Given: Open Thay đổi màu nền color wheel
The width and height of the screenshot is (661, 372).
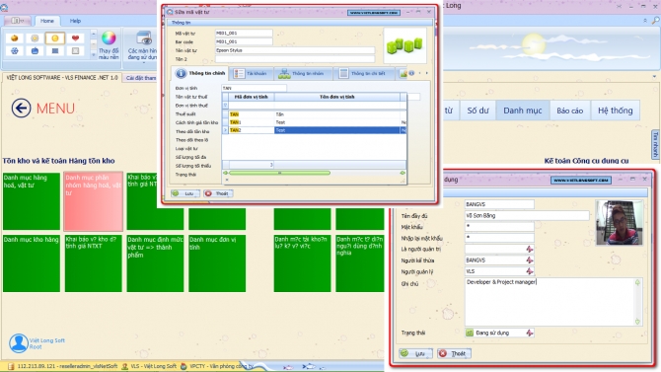Looking at the screenshot, I should 109,44.
